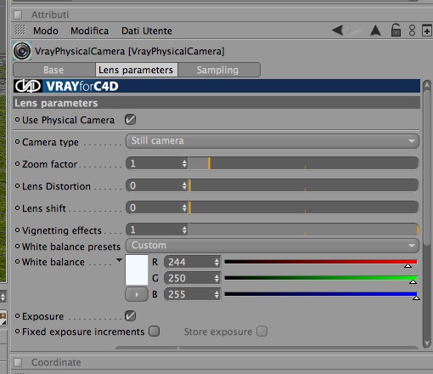Click the forward arrow in Attributi toolbar
The height and width of the screenshot is (374, 433).
[x=354, y=30]
